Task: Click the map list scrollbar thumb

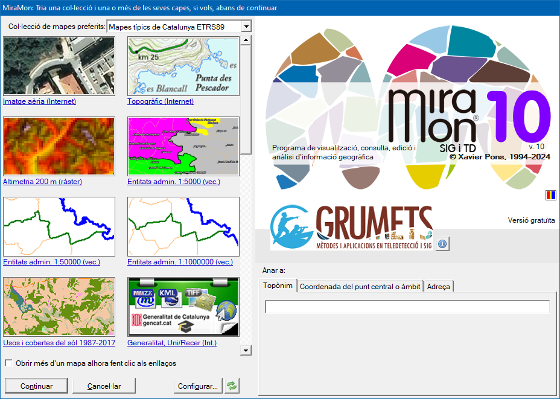Action: point(246,100)
